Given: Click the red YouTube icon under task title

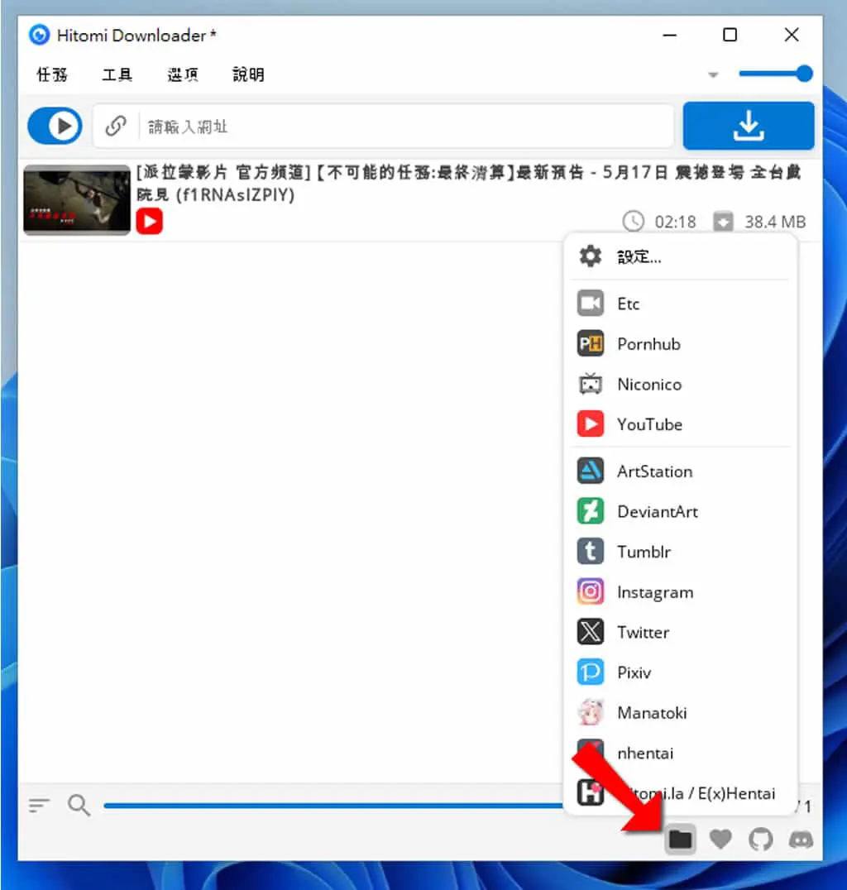Looking at the screenshot, I should [x=150, y=222].
